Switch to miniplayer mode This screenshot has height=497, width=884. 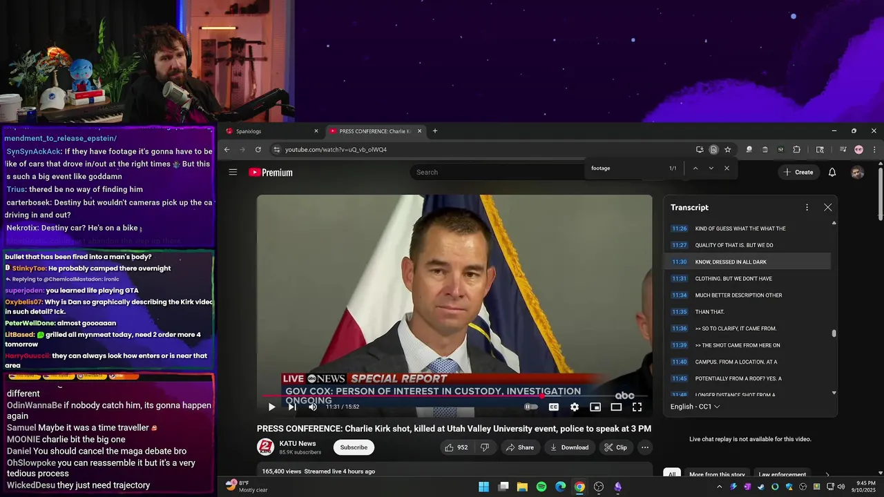click(x=595, y=407)
